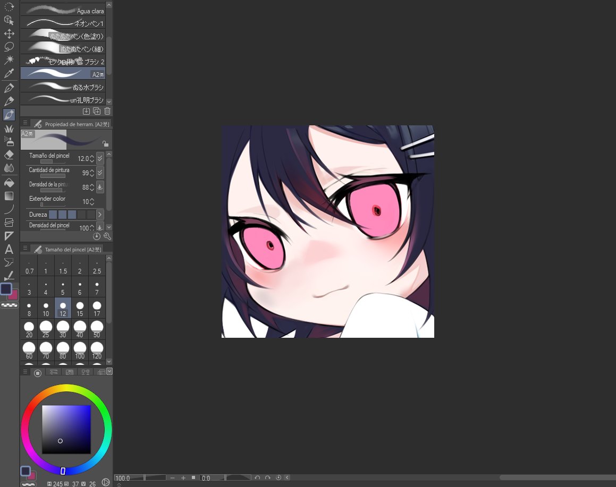Select the Figure curve line tool
Viewport: 616px width, 487px height.
pos(9,209)
